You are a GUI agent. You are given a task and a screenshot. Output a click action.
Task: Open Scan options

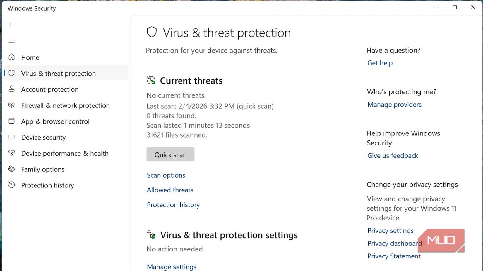(166, 175)
